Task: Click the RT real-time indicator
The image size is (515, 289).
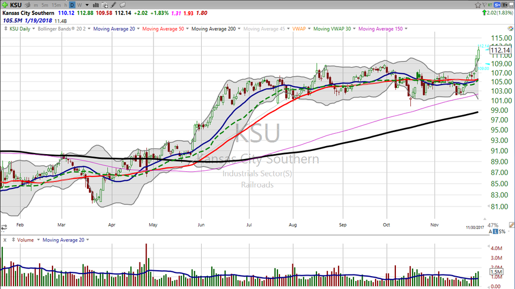Action: click(x=490, y=5)
